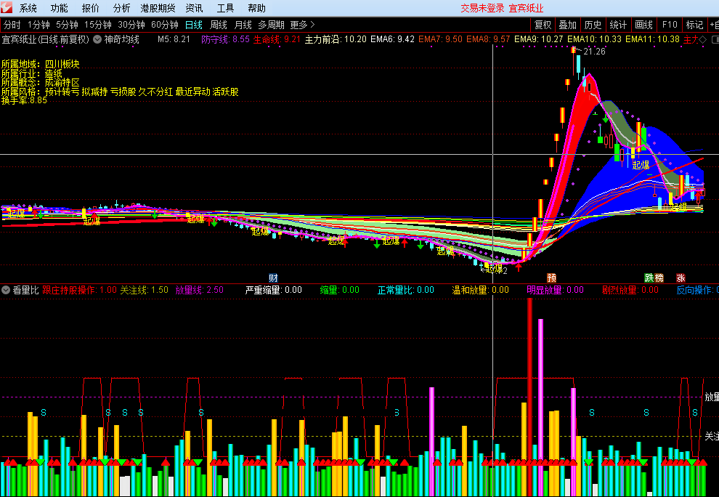Click the 主力前沿: 10.20 value
Image resolution: width=719 pixels, height=497 pixels.
click(336, 39)
